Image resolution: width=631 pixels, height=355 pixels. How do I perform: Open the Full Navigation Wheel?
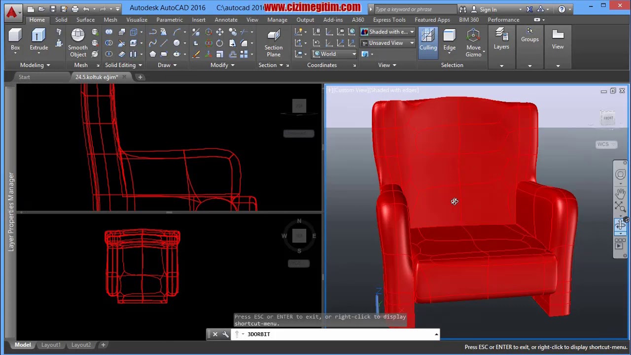coord(620,175)
